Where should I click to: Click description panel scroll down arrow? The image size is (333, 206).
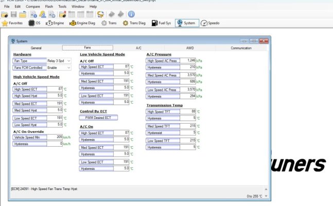tap(266, 196)
